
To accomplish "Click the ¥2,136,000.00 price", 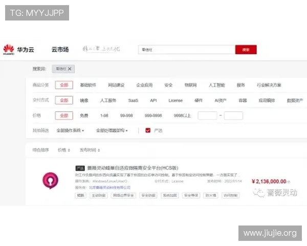I will point(269,181).
